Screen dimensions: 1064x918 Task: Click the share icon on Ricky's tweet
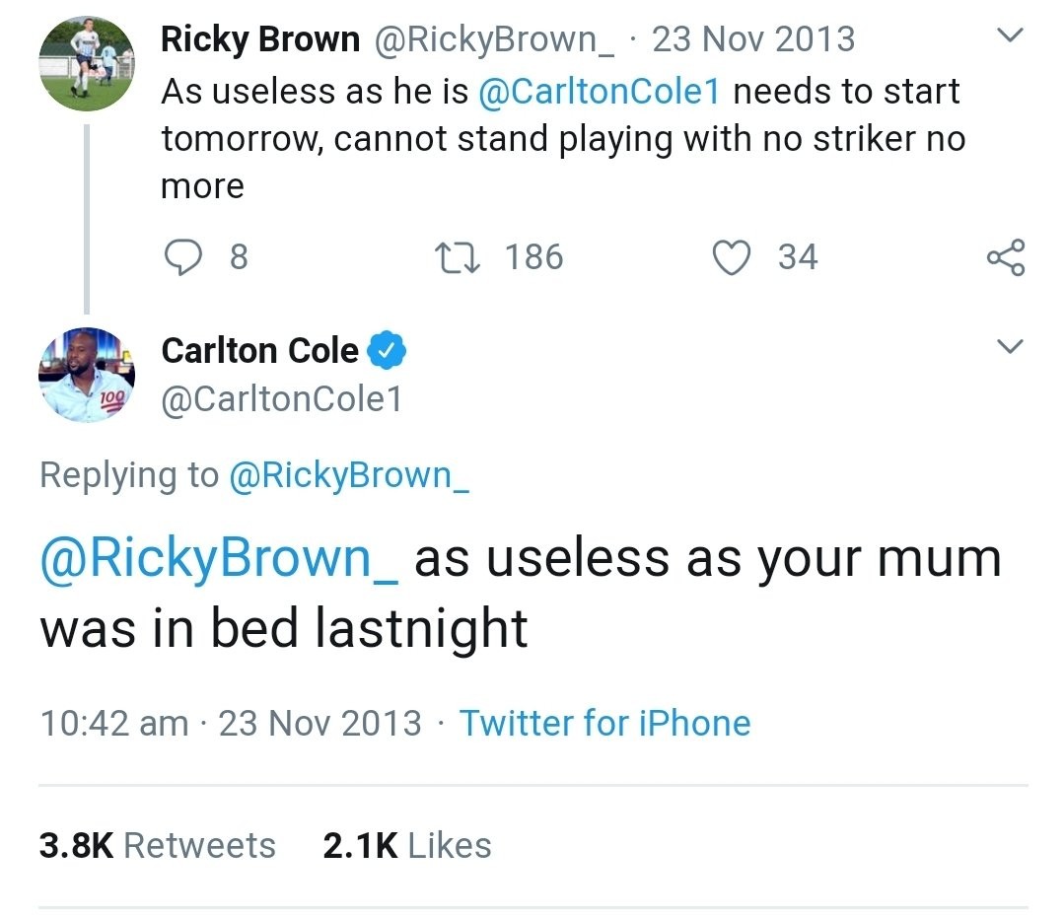coord(1005,257)
